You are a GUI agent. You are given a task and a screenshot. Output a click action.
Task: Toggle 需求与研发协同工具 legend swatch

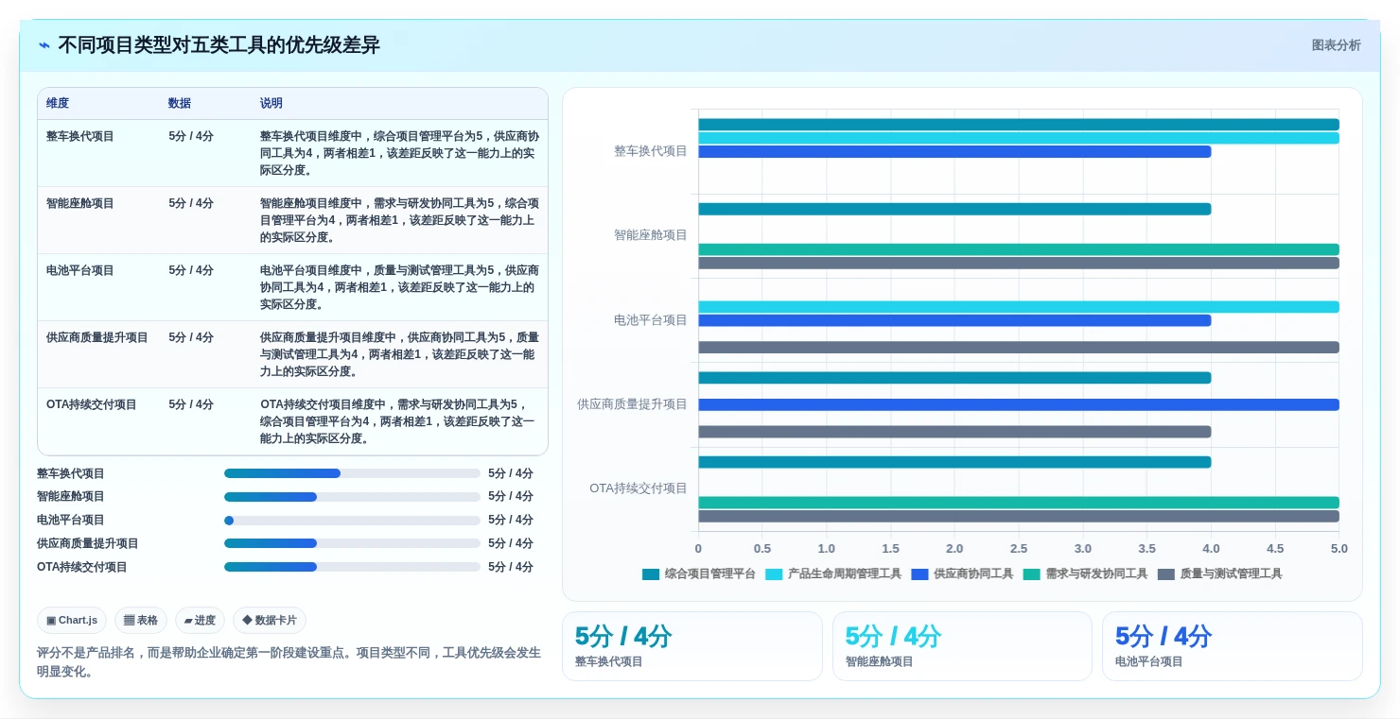click(x=1031, y=573)
